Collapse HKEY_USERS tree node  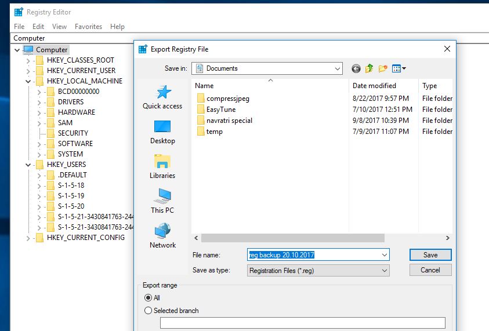click(x=28, y=165)
